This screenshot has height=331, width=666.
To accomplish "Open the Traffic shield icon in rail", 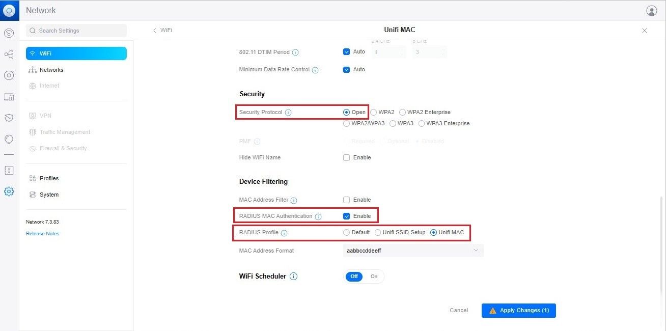I will coord(9,118).
